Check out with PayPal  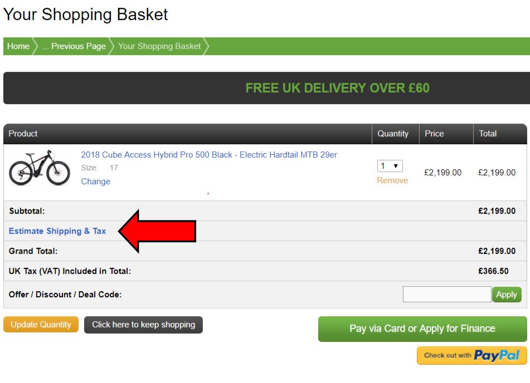[x=471, y=355]
